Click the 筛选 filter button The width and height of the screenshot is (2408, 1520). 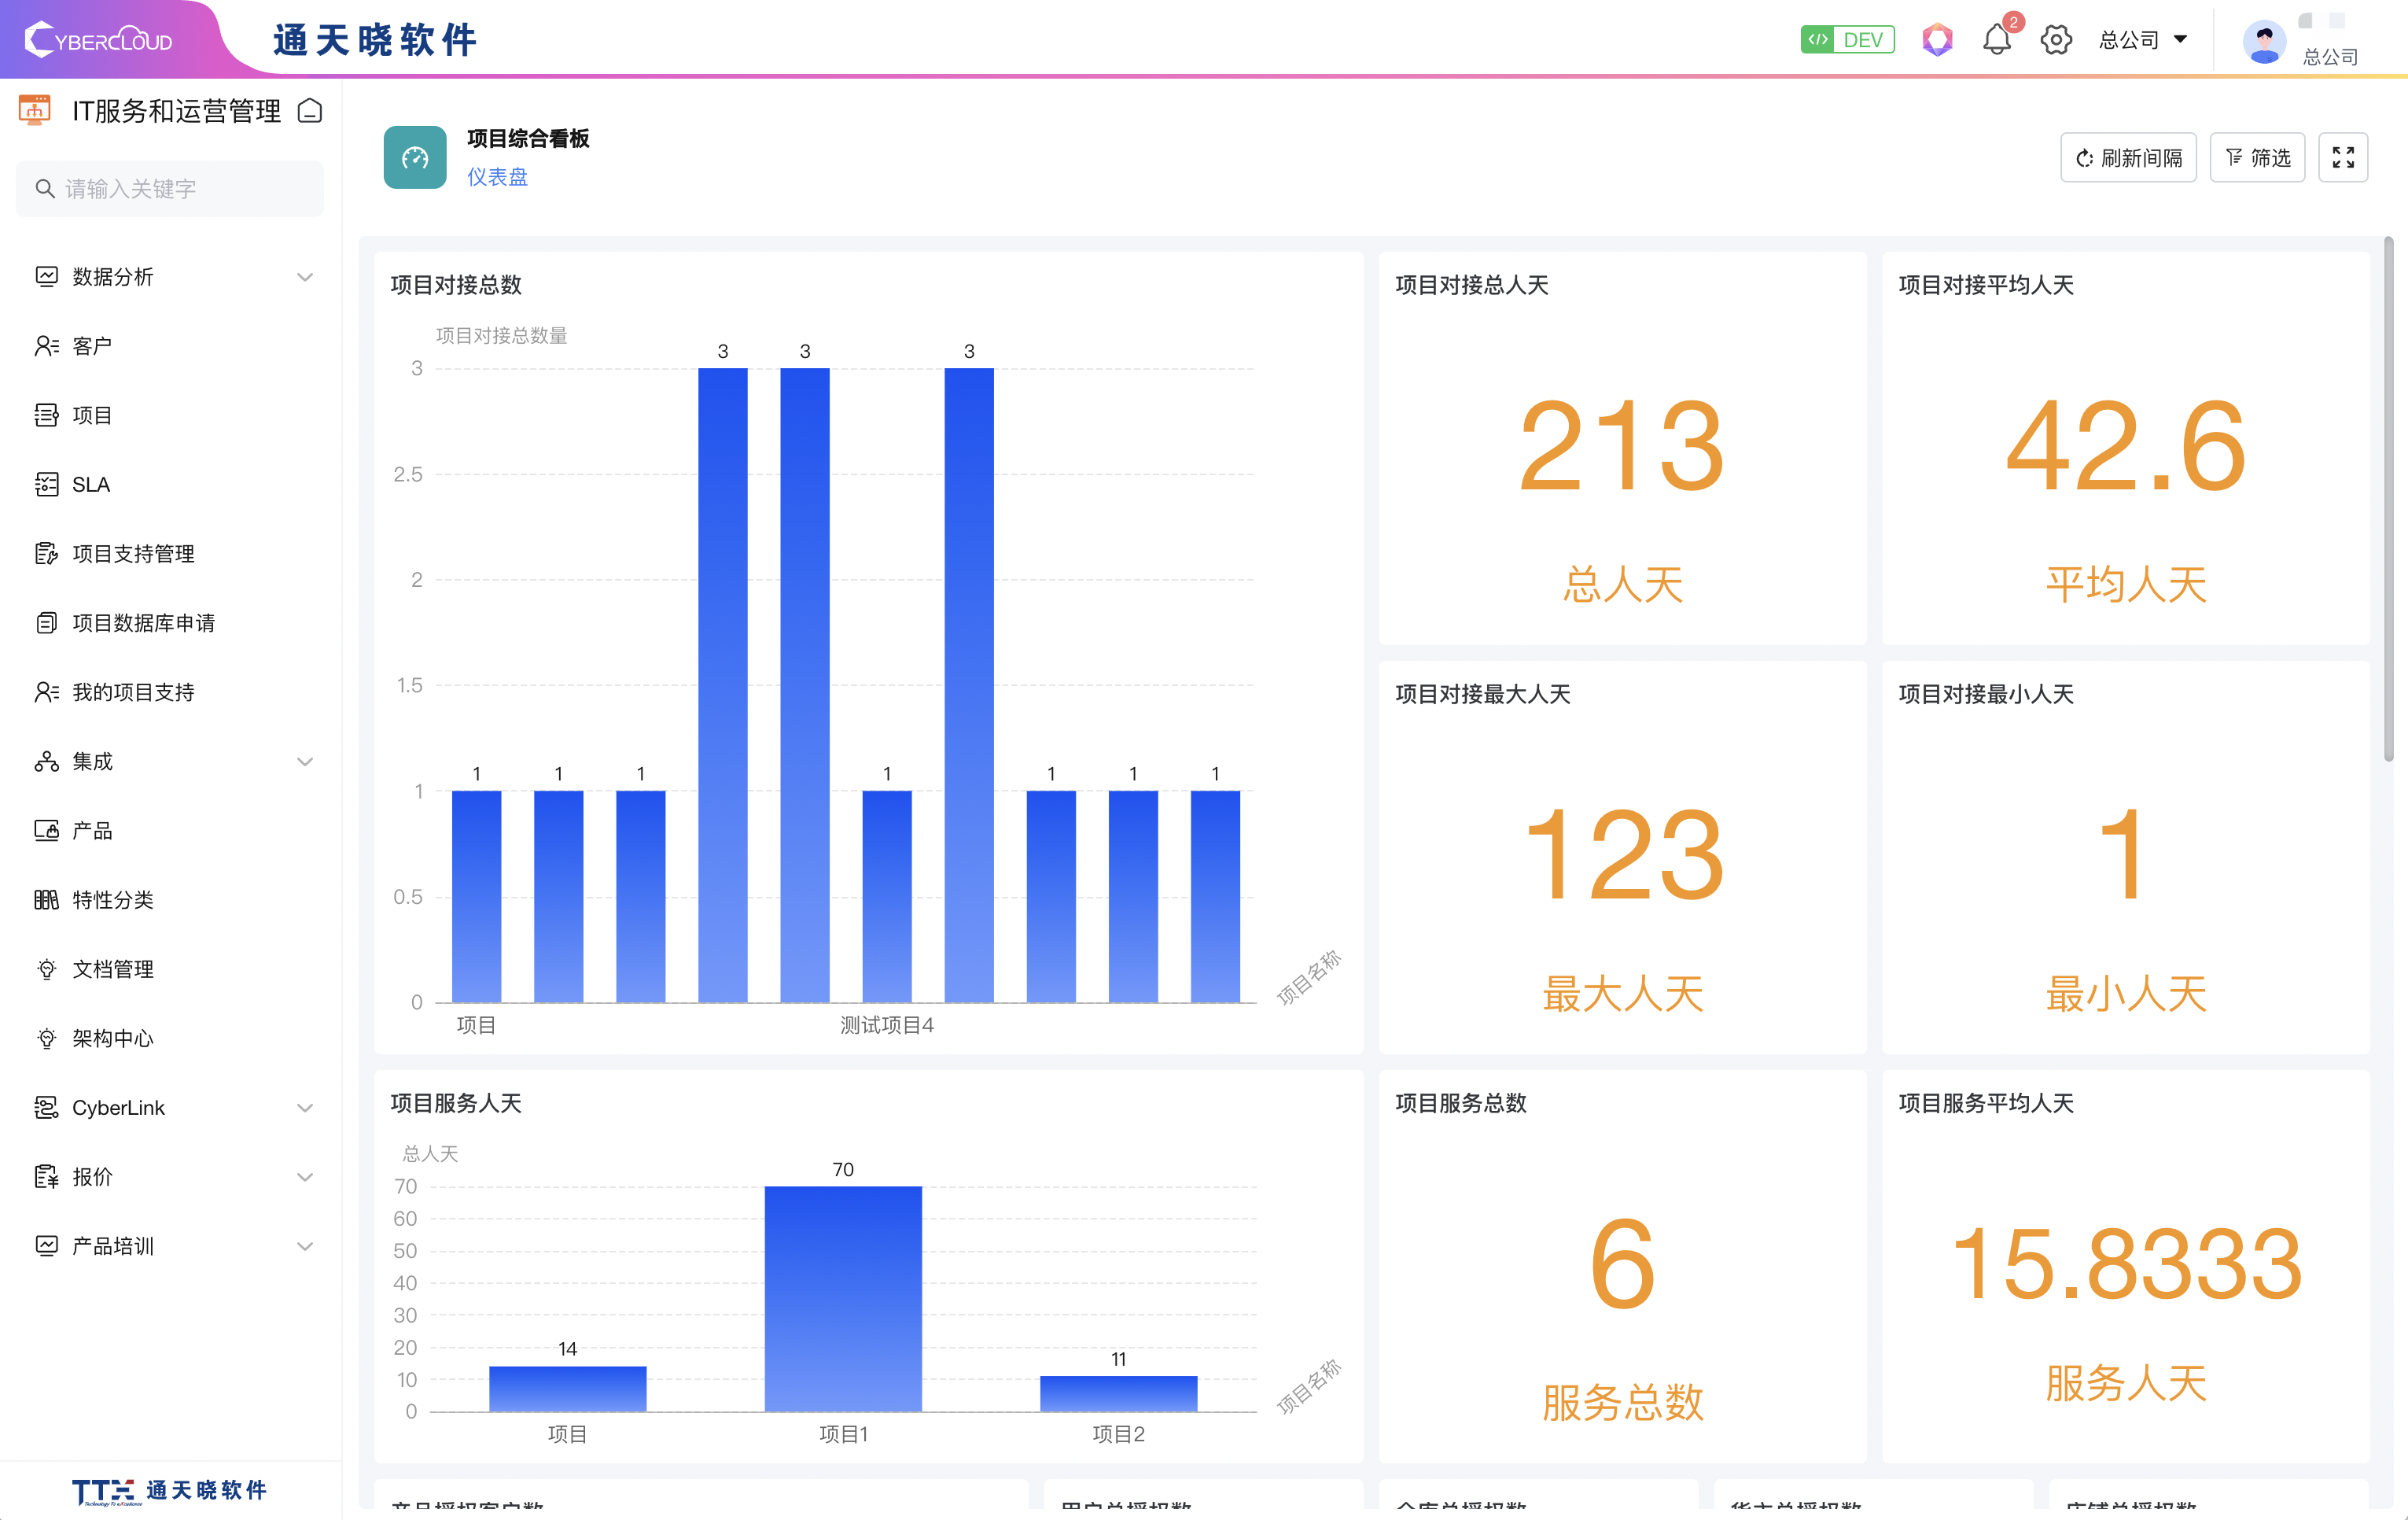2257,158
